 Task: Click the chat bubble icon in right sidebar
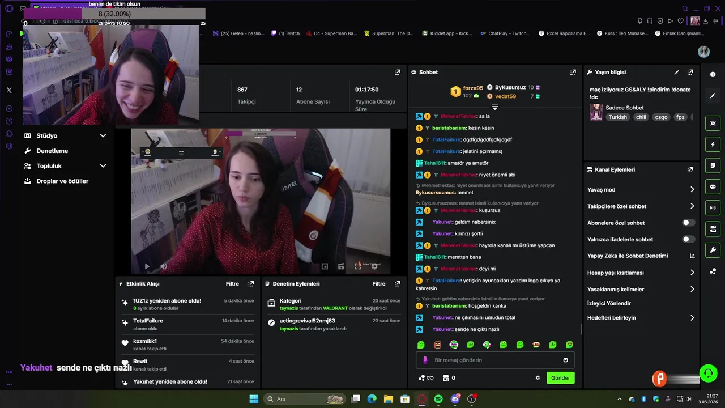(713, 186)
